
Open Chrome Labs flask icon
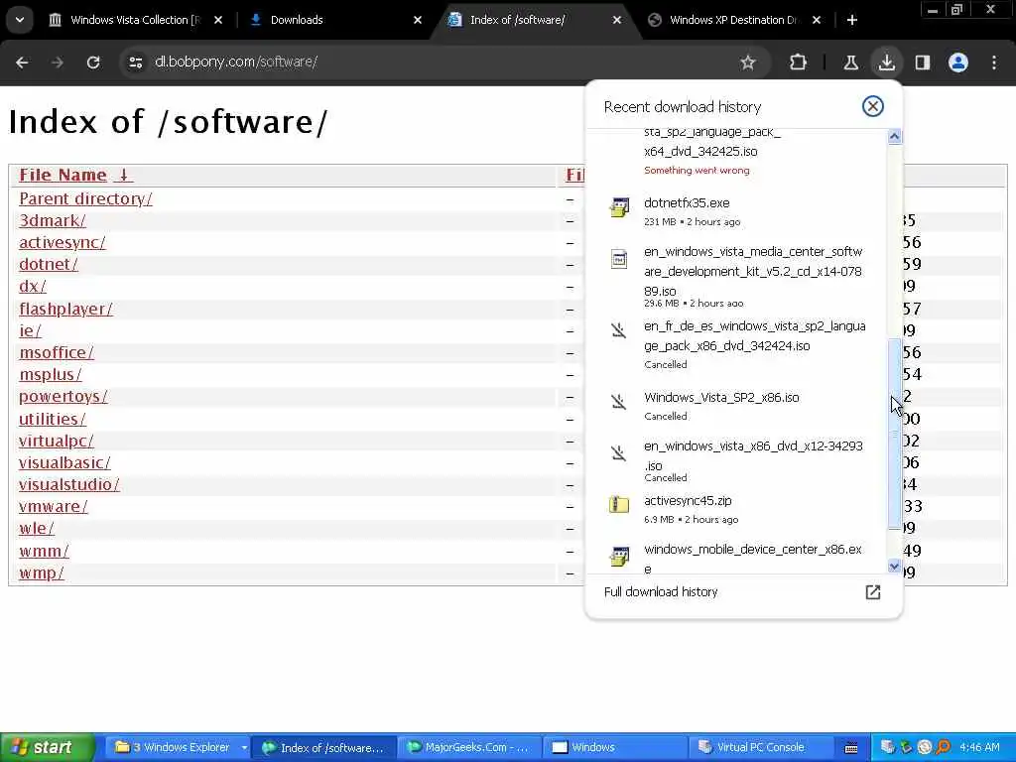850,63
